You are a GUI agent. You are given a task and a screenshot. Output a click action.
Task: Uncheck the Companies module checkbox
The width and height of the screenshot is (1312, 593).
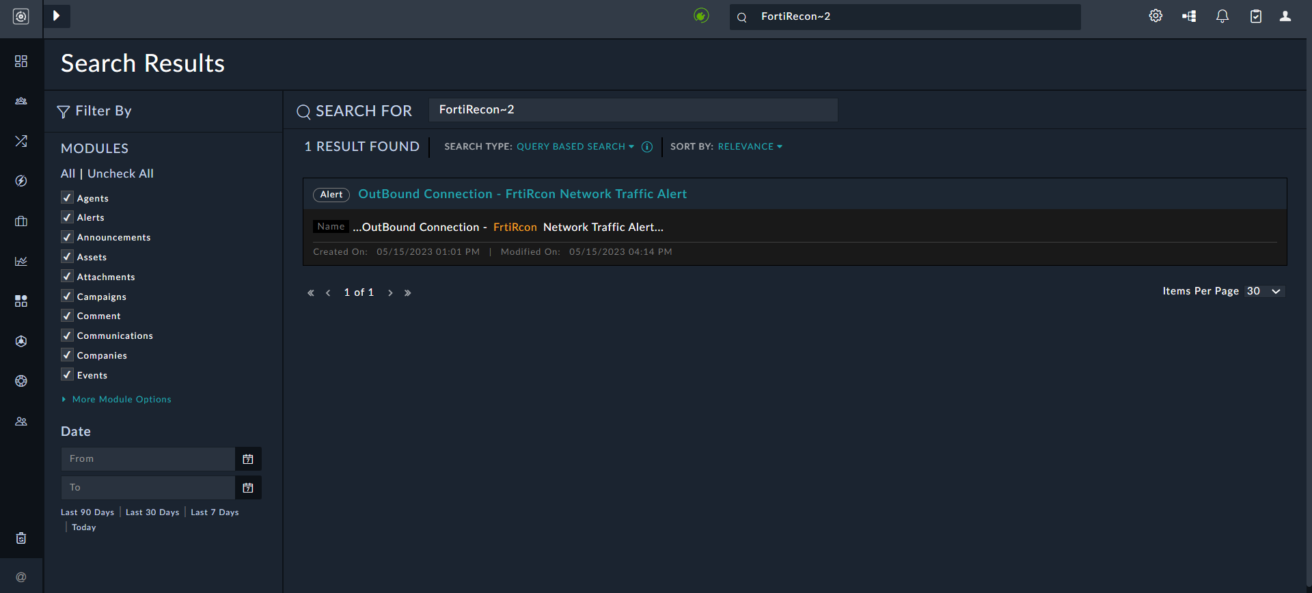click(x=67, y=355)
